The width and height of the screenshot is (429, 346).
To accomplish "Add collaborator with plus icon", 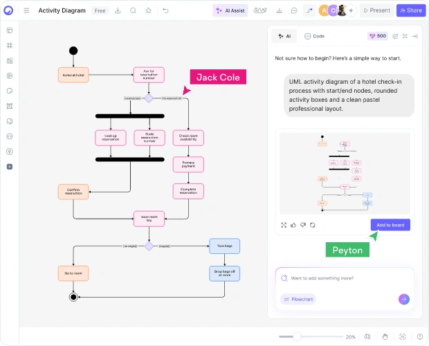I will pyautogui.click(x=351, y=10).
